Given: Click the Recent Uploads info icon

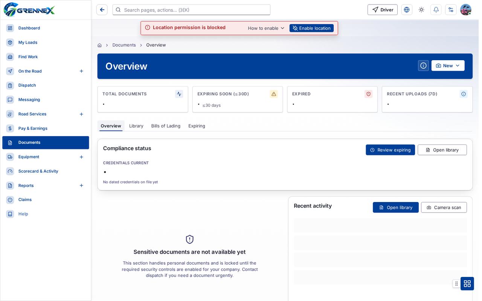Looking at the screenshot, I should (x=464, y=94).
